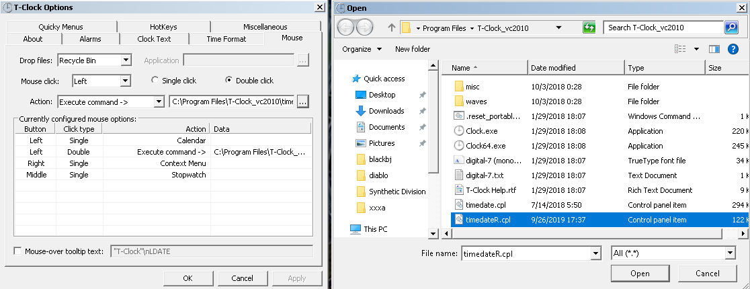Click OK in T-Clock Options
This screenshot has height=289, width=750.
pos(187,278)
